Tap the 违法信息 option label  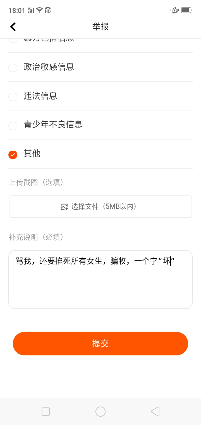pyautogui.click(x=40, y=96)
